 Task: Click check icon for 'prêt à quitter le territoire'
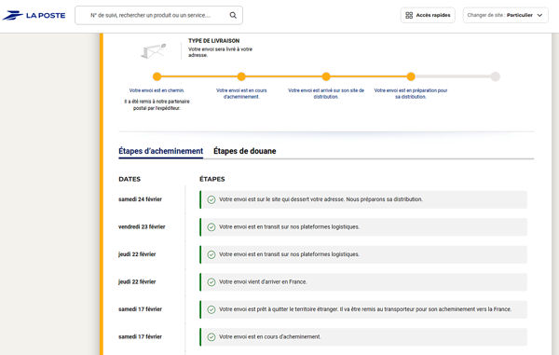pyautogui.click(x=211, y=309)
